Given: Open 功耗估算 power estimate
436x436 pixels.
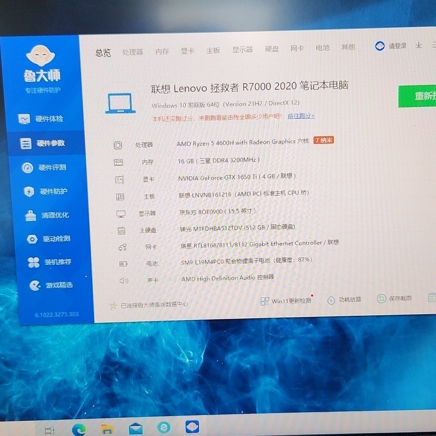Looking at the screenshot, I should pos(344,299).
